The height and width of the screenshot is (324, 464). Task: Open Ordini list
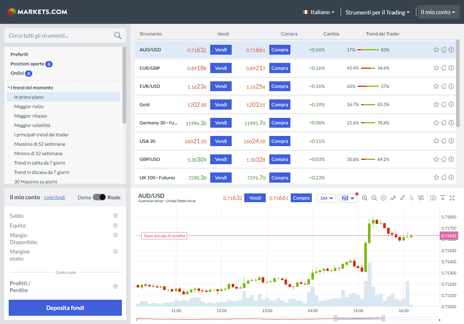point(21,73)
